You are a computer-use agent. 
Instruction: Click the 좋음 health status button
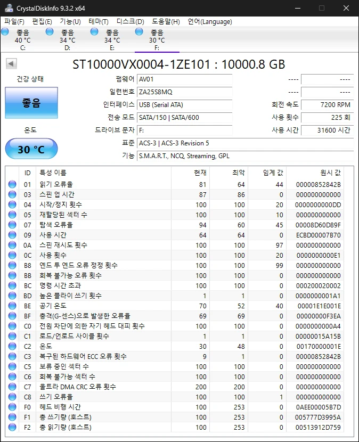[x=31, y=103]
